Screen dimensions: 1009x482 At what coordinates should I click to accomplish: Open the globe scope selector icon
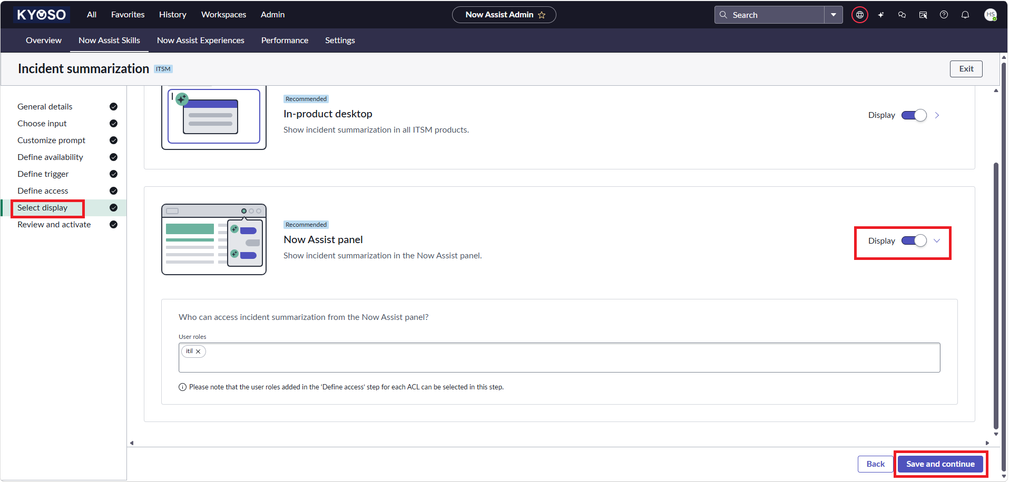tap(860, 15)
